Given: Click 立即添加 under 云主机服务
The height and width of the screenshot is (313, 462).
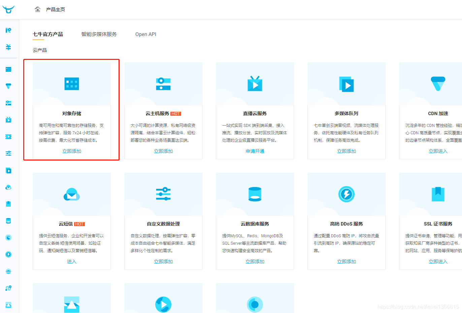Looking at the screenshot, I should click(x=163, y=151).
